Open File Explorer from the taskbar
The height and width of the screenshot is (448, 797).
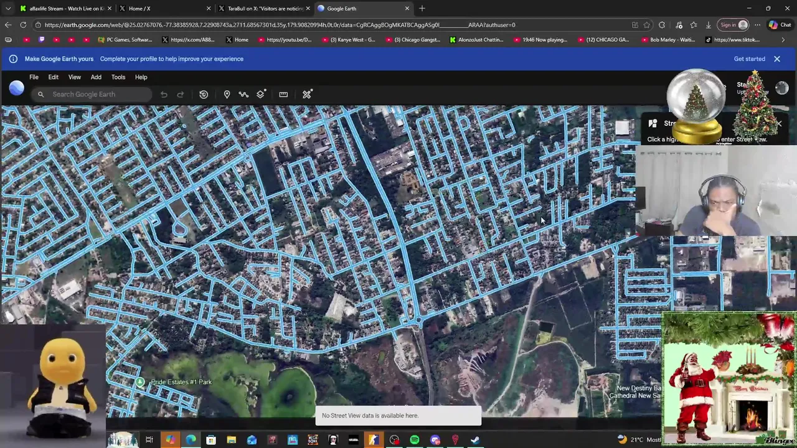pyautogui.click(x=231, y=440)
